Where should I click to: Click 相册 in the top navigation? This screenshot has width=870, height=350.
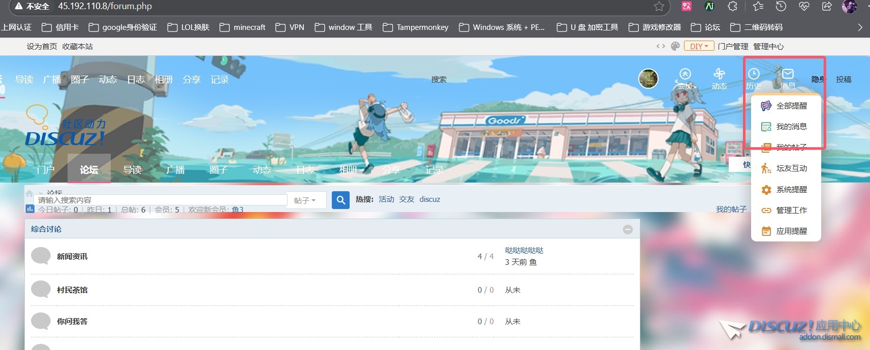coord(164,80)
